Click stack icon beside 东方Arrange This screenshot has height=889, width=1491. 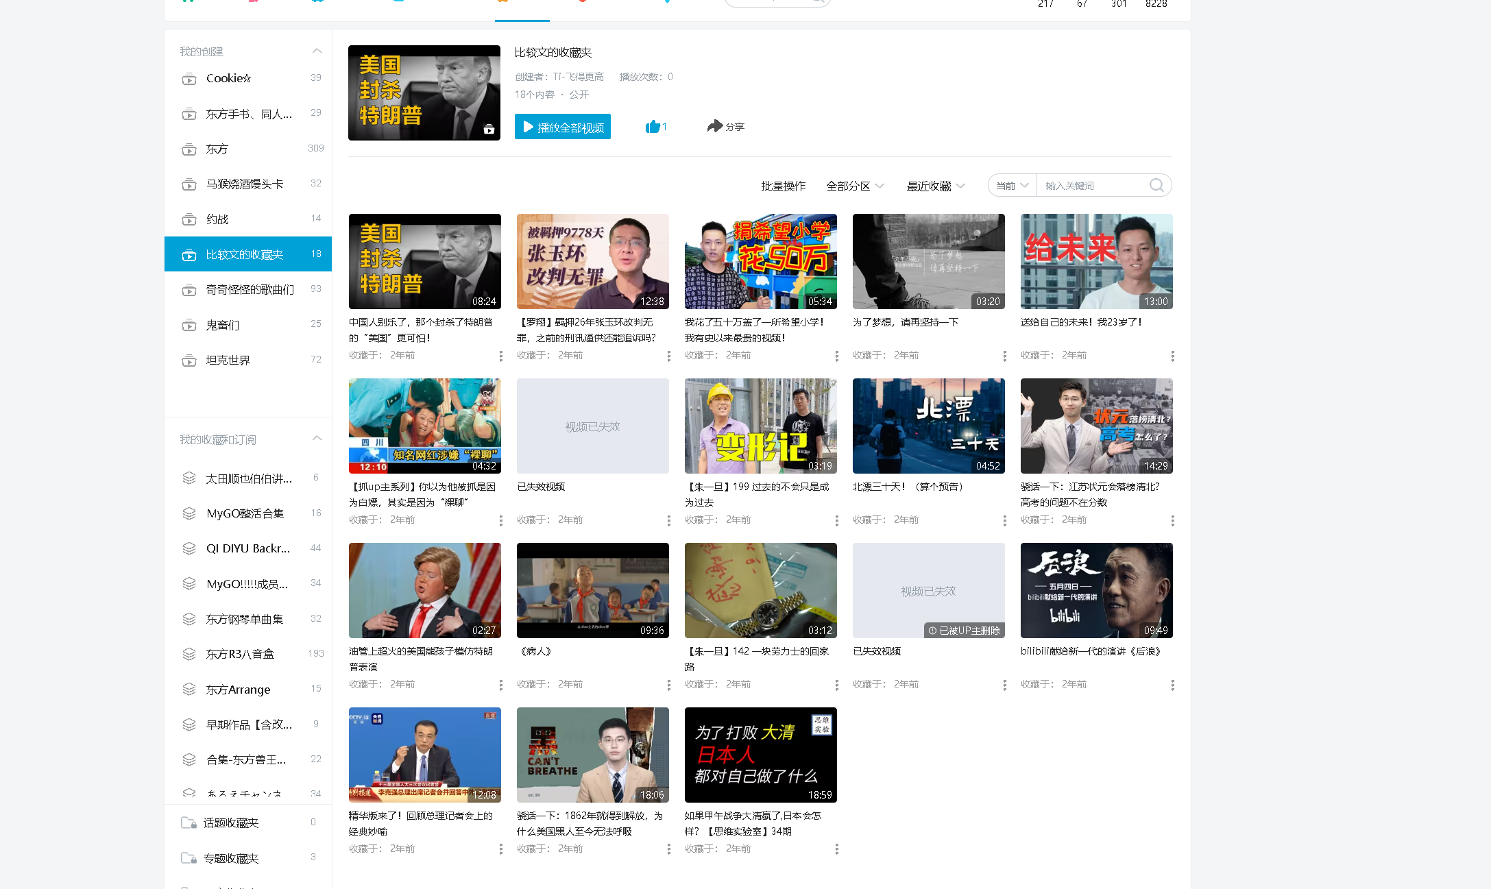click(189, 689)
